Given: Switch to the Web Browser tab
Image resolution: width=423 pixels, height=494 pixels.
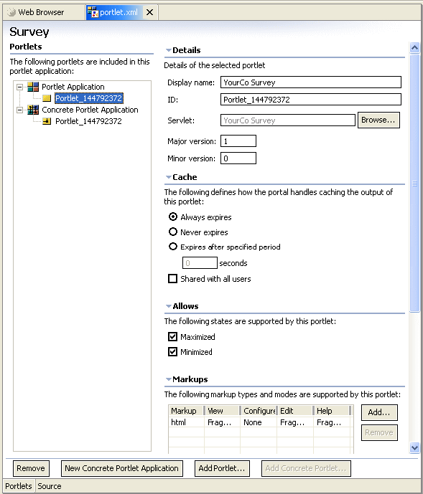Looking at the screenshot, I should coord(45,12).
